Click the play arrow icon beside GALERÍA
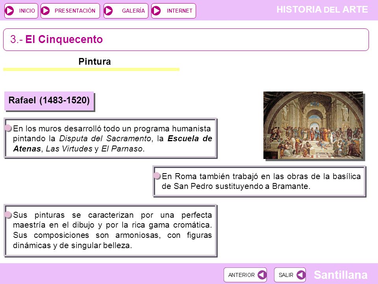This screenshot has height=284, width=378. click(108, 11)
